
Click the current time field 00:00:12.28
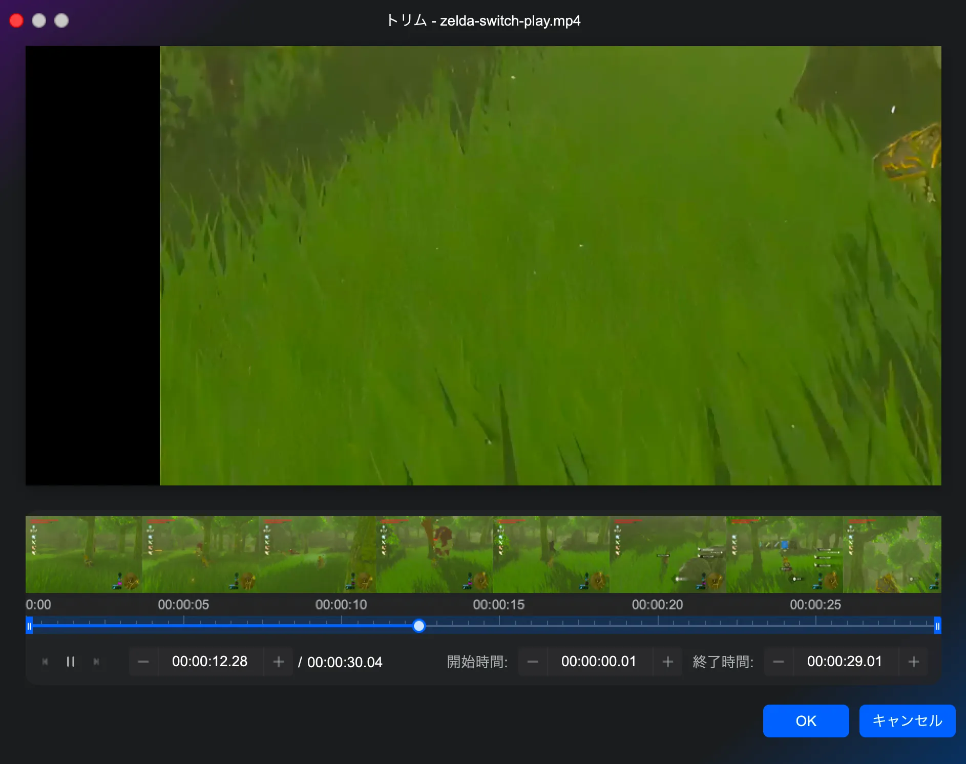[x=210, y=662]
